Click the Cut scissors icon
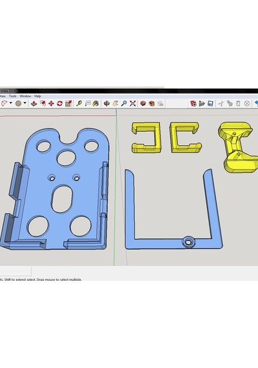The height and width of the screenshot is (368, 258). tap(221, 103)
